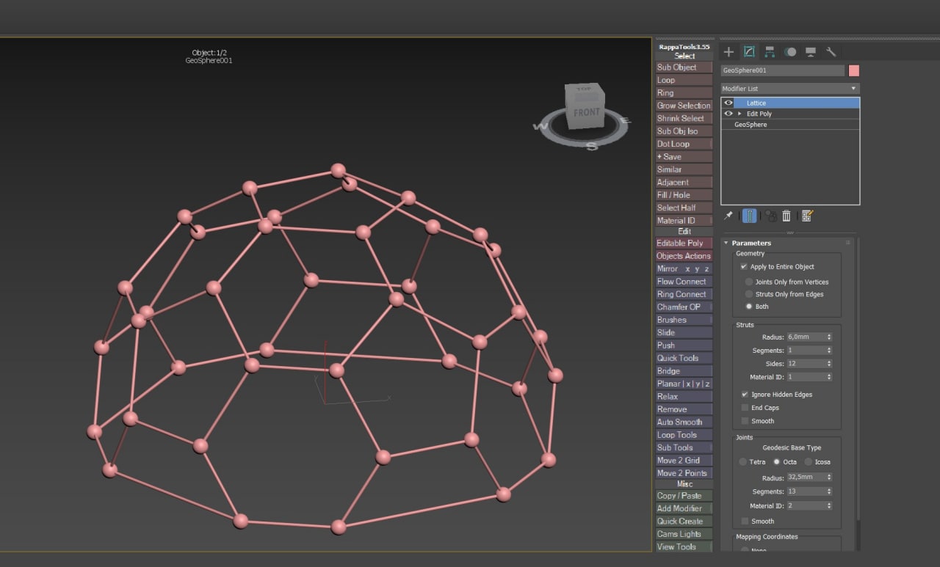Image resolution: width=940 pixels, height=567 pixels.
Task: Click the Quick Tools button
Action: pyautogui.click(x=684, y=358)
